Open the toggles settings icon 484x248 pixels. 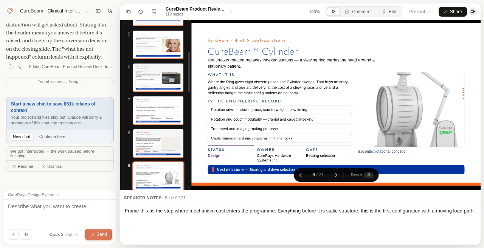[154, 12]
